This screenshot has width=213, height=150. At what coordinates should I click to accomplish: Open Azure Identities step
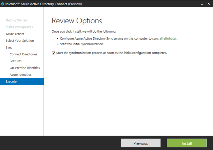click(20, 75)
